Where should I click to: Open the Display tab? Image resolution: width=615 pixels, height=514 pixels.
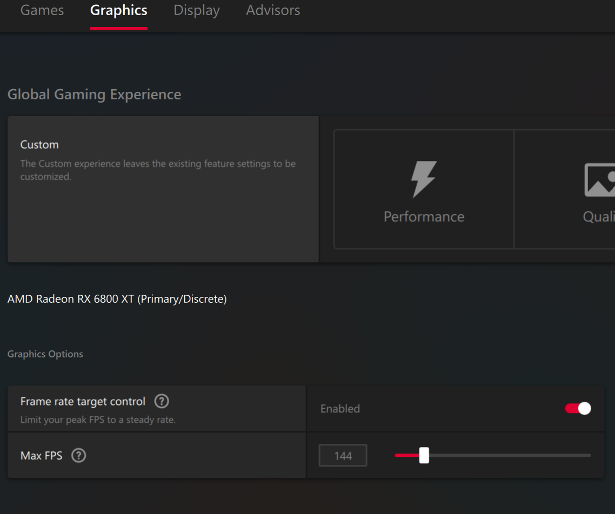tap(197, 10)
